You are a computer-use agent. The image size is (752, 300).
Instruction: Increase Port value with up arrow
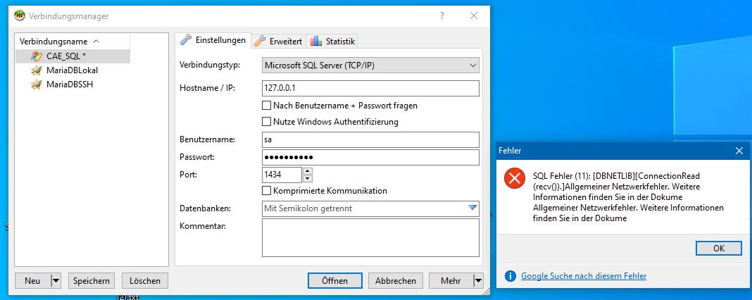point(308,171)
